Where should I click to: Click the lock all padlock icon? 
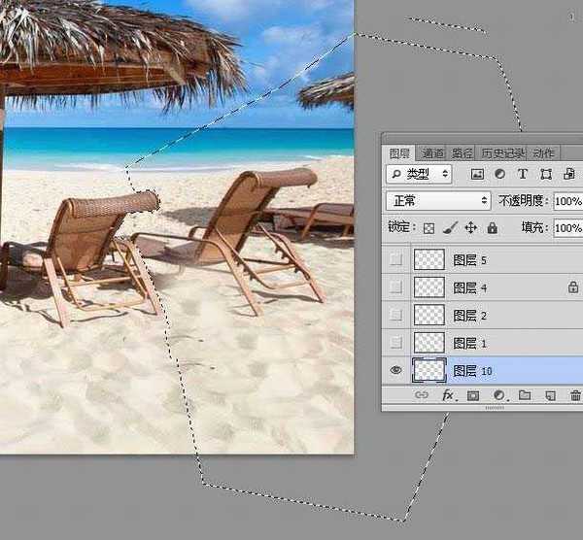492,228
